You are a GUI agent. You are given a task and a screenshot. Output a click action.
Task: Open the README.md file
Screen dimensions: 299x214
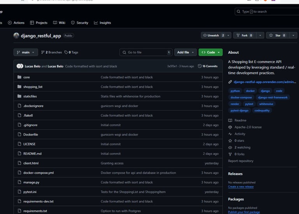32,154
